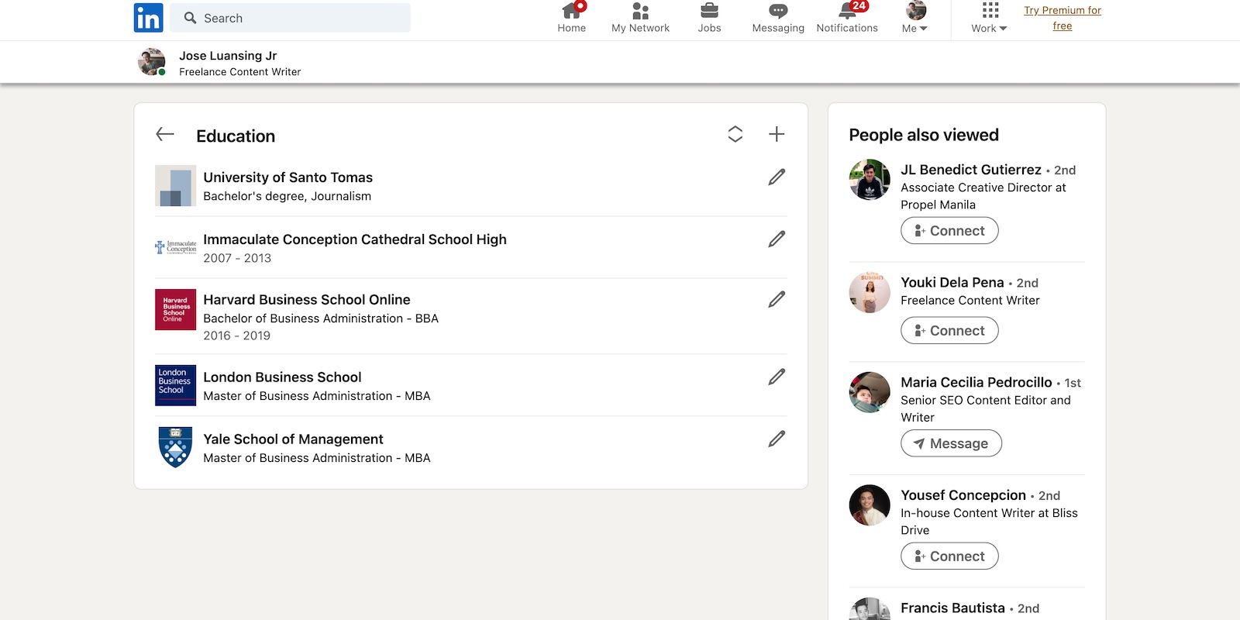The width and height of the screenshot is (1240, 620).
Task: Open Maria Cecilia Pedrocillo profile name
Action: click(x=976, y=383)
